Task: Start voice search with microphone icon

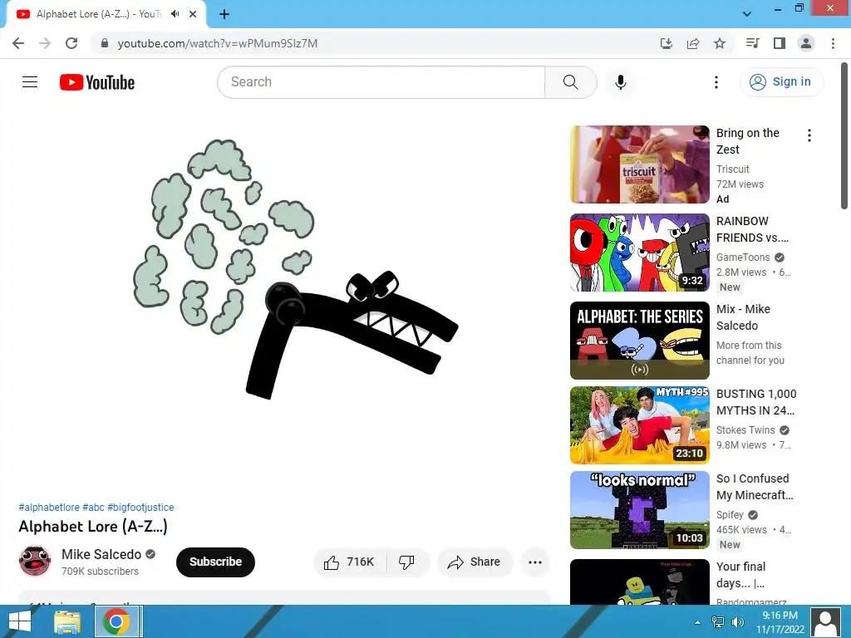Action: coord(621,82)
